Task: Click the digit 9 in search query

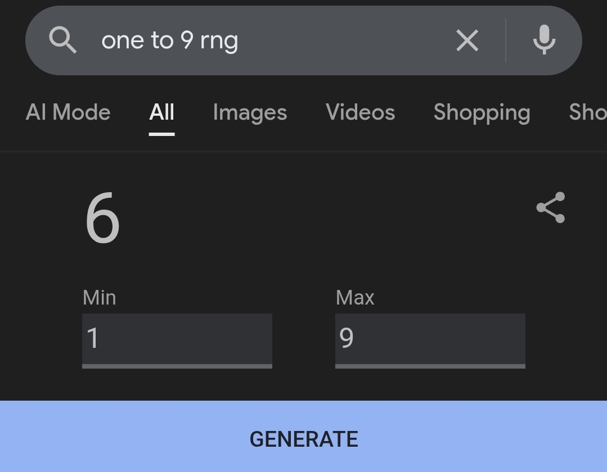Action: [x=187, y=40]
